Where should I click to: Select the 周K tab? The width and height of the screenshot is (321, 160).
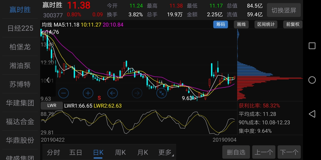(120, 152)
